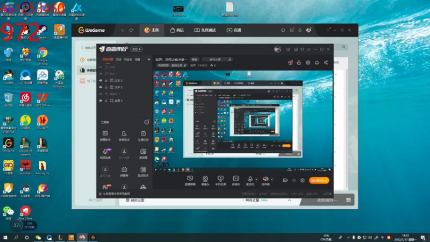Add a phone screen-cast source
The width and height of the screenshot is (430, 242).
coord(220,181)
